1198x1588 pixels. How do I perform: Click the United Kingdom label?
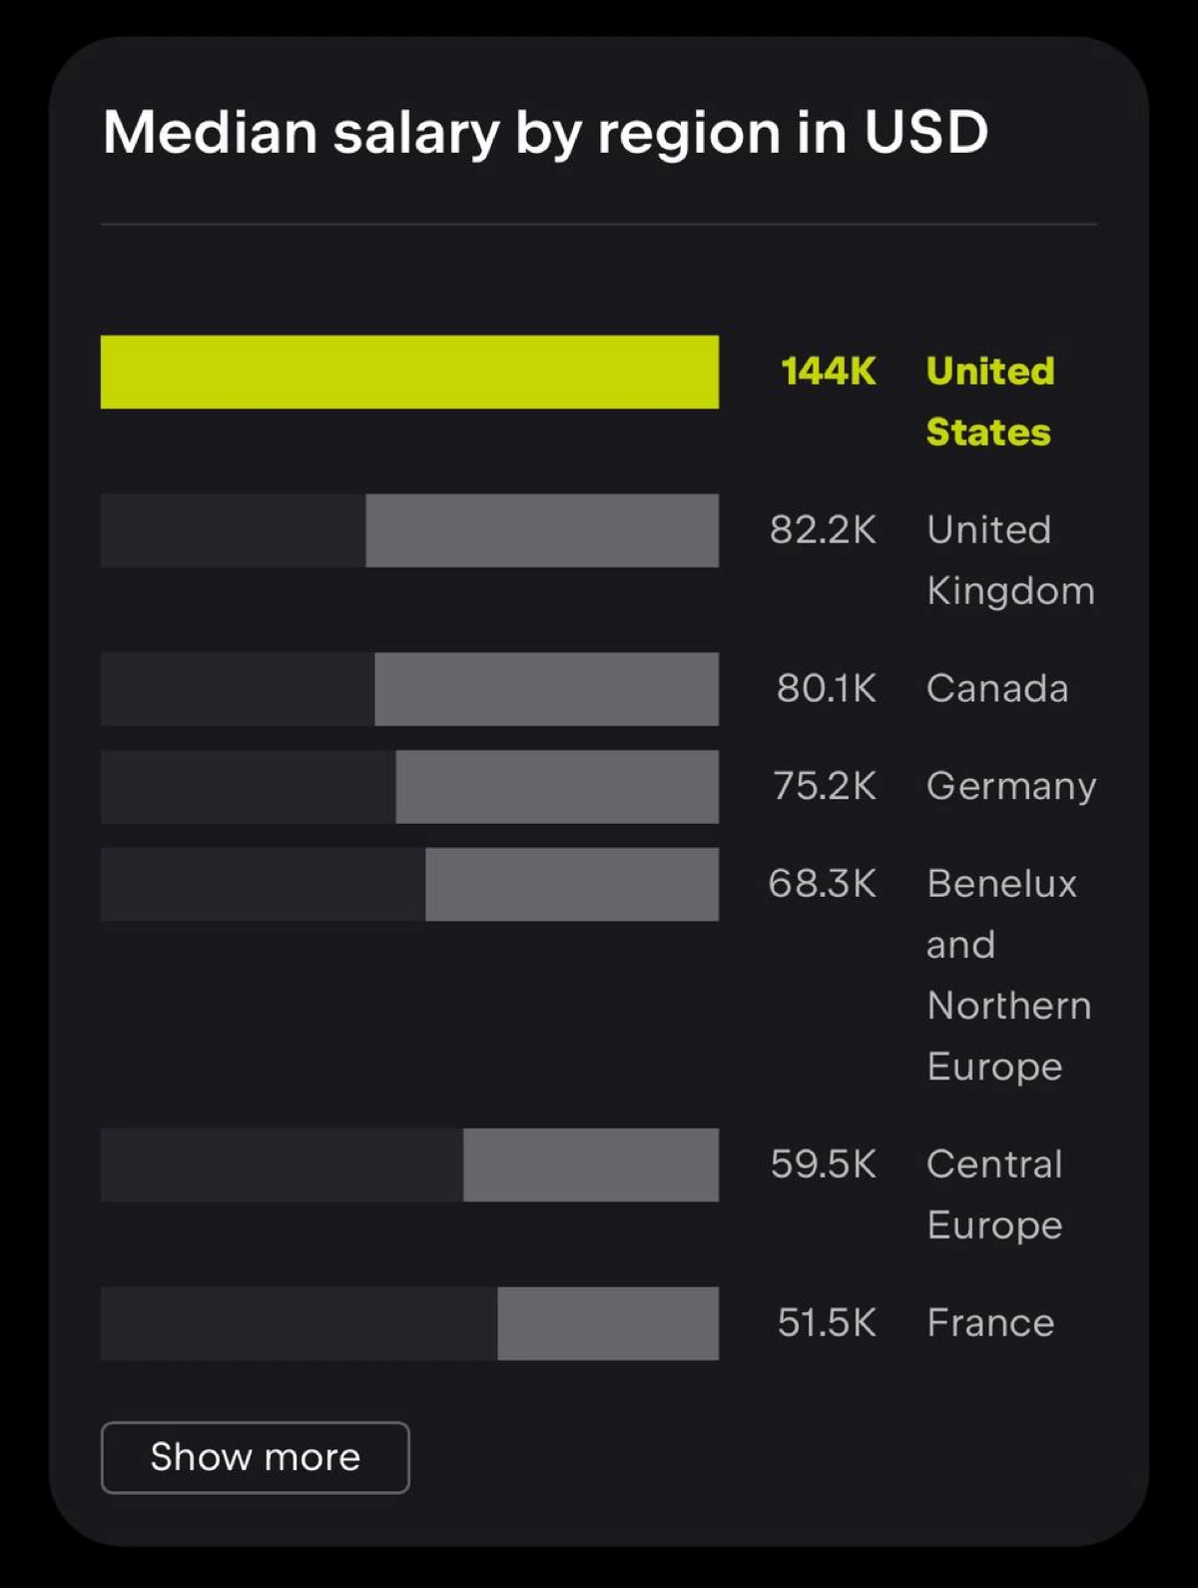click(x=1010, y=560)
